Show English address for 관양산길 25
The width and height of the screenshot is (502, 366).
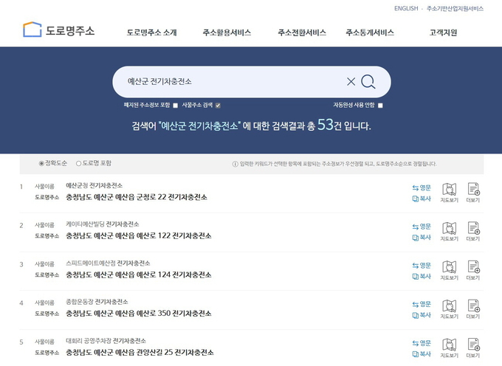click(x=422, y=343)
